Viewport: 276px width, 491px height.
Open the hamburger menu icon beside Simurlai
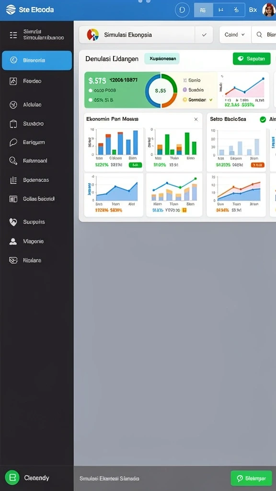click(x=13, y=35)
